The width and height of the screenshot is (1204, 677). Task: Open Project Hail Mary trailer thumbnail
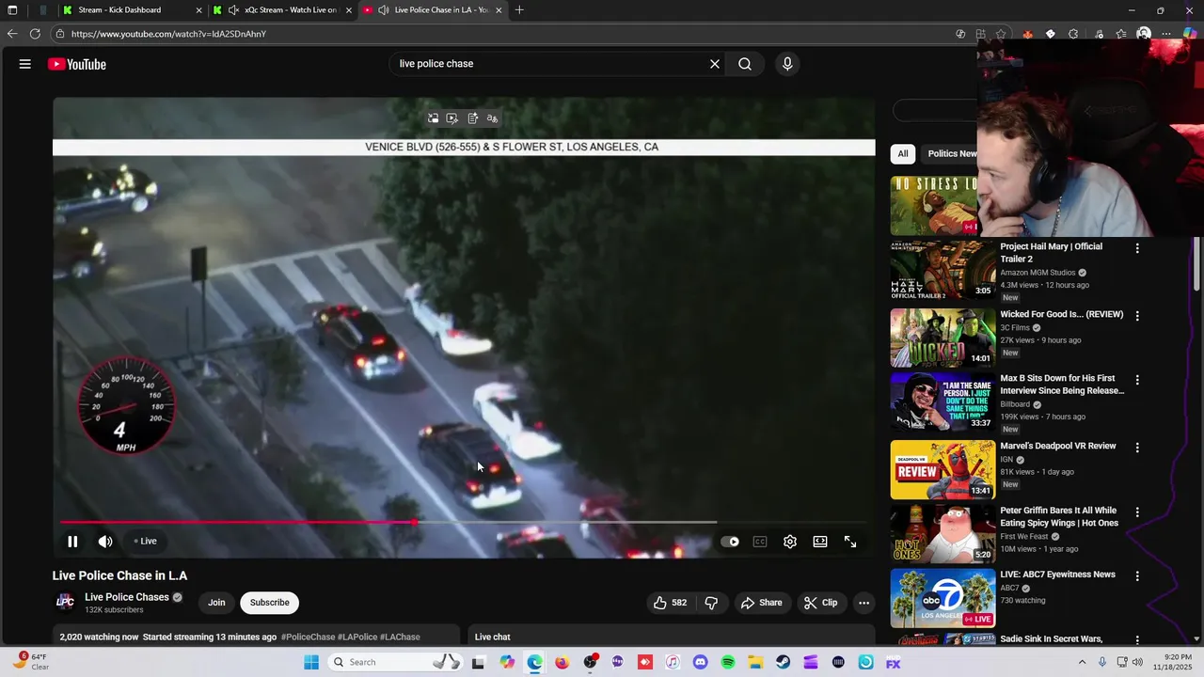943,271
